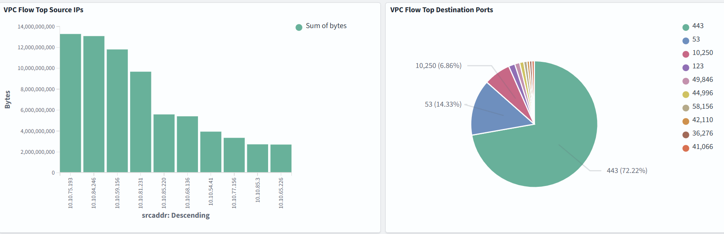This screenshot has height=234, width=724.
Task: Select the blue port 53 pie slice
Action: 496,112
